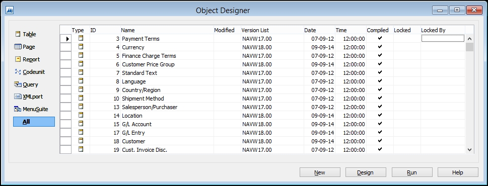Select the All objects filter button
Image resolution: width=488 pixels, height=186 pixels.
click(x=34, y=122)
